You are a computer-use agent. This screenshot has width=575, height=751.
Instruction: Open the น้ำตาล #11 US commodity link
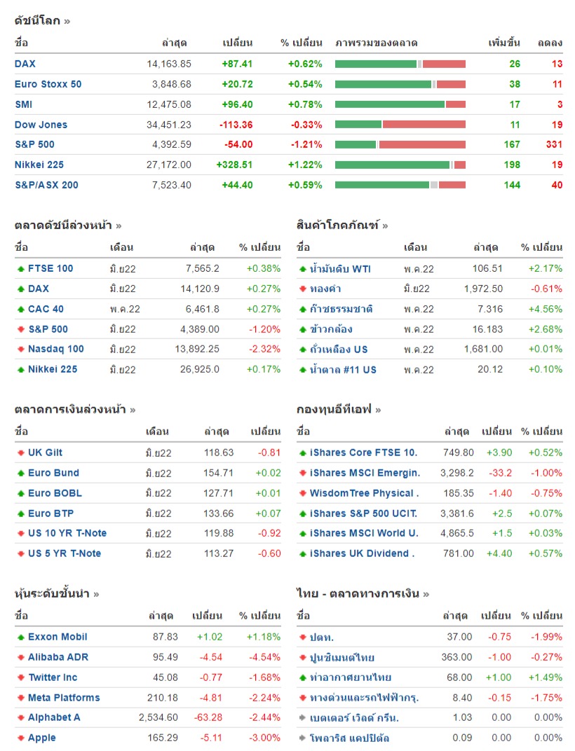coord(343,369)
